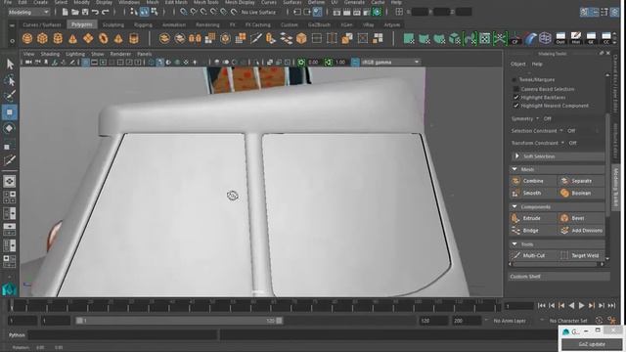Screen dimensions: 626x352
Task: Click the GoZ update button
Action: [x=592, y=343]
